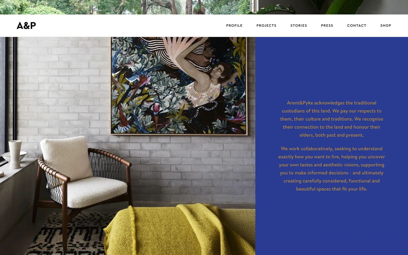Click the framed jungle painting
This screenshot has width=408, height=255.
[x=179, y=85]
